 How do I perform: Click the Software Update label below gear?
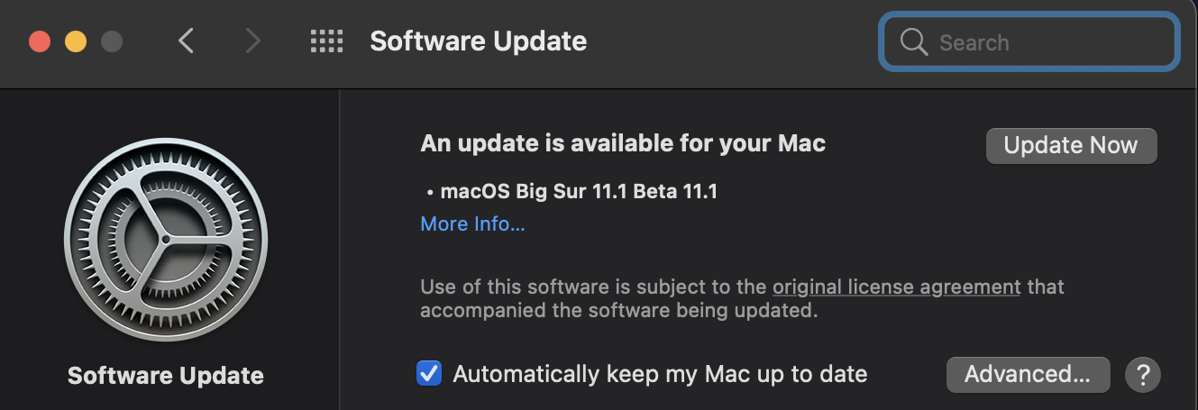(166, 376)
